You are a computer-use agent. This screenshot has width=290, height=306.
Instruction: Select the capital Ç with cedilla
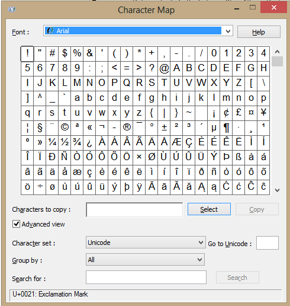pos(189,142)
